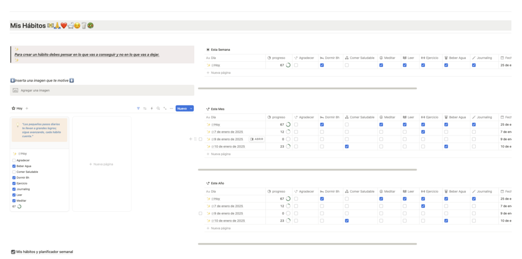Uncheck Beber Agua in the Hoy card
The image size is (522, 259).
tap(14, 166)
